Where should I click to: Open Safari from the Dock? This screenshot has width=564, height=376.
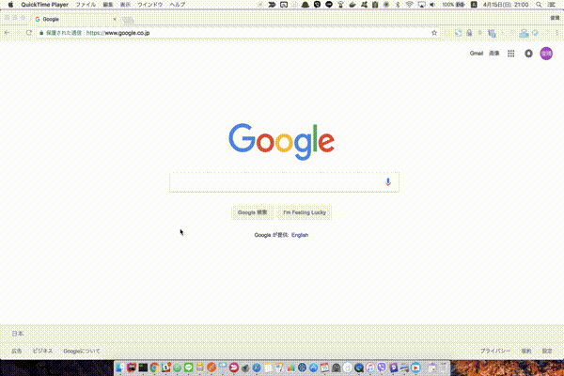tap(256, 368)
